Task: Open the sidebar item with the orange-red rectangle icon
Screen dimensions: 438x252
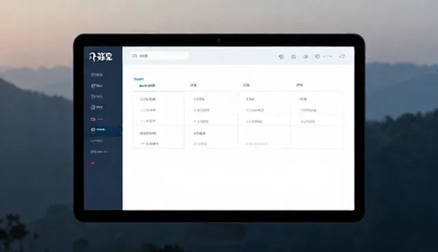Action: point(96,119)
